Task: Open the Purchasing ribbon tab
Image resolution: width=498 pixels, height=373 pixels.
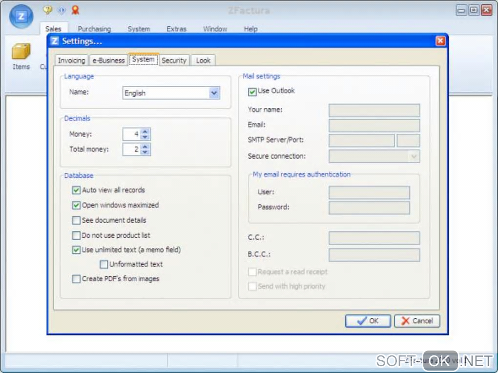Action: [x=94, y=29]
